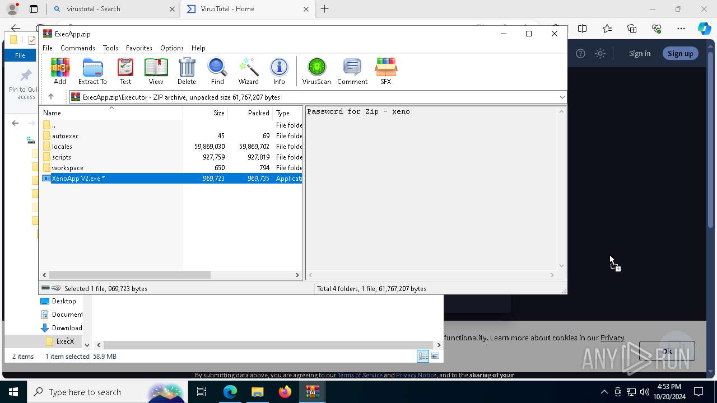Close the virustotal - Search tab

coord(172,9)
